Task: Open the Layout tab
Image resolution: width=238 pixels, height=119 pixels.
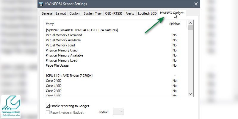Action: [61, 13]
